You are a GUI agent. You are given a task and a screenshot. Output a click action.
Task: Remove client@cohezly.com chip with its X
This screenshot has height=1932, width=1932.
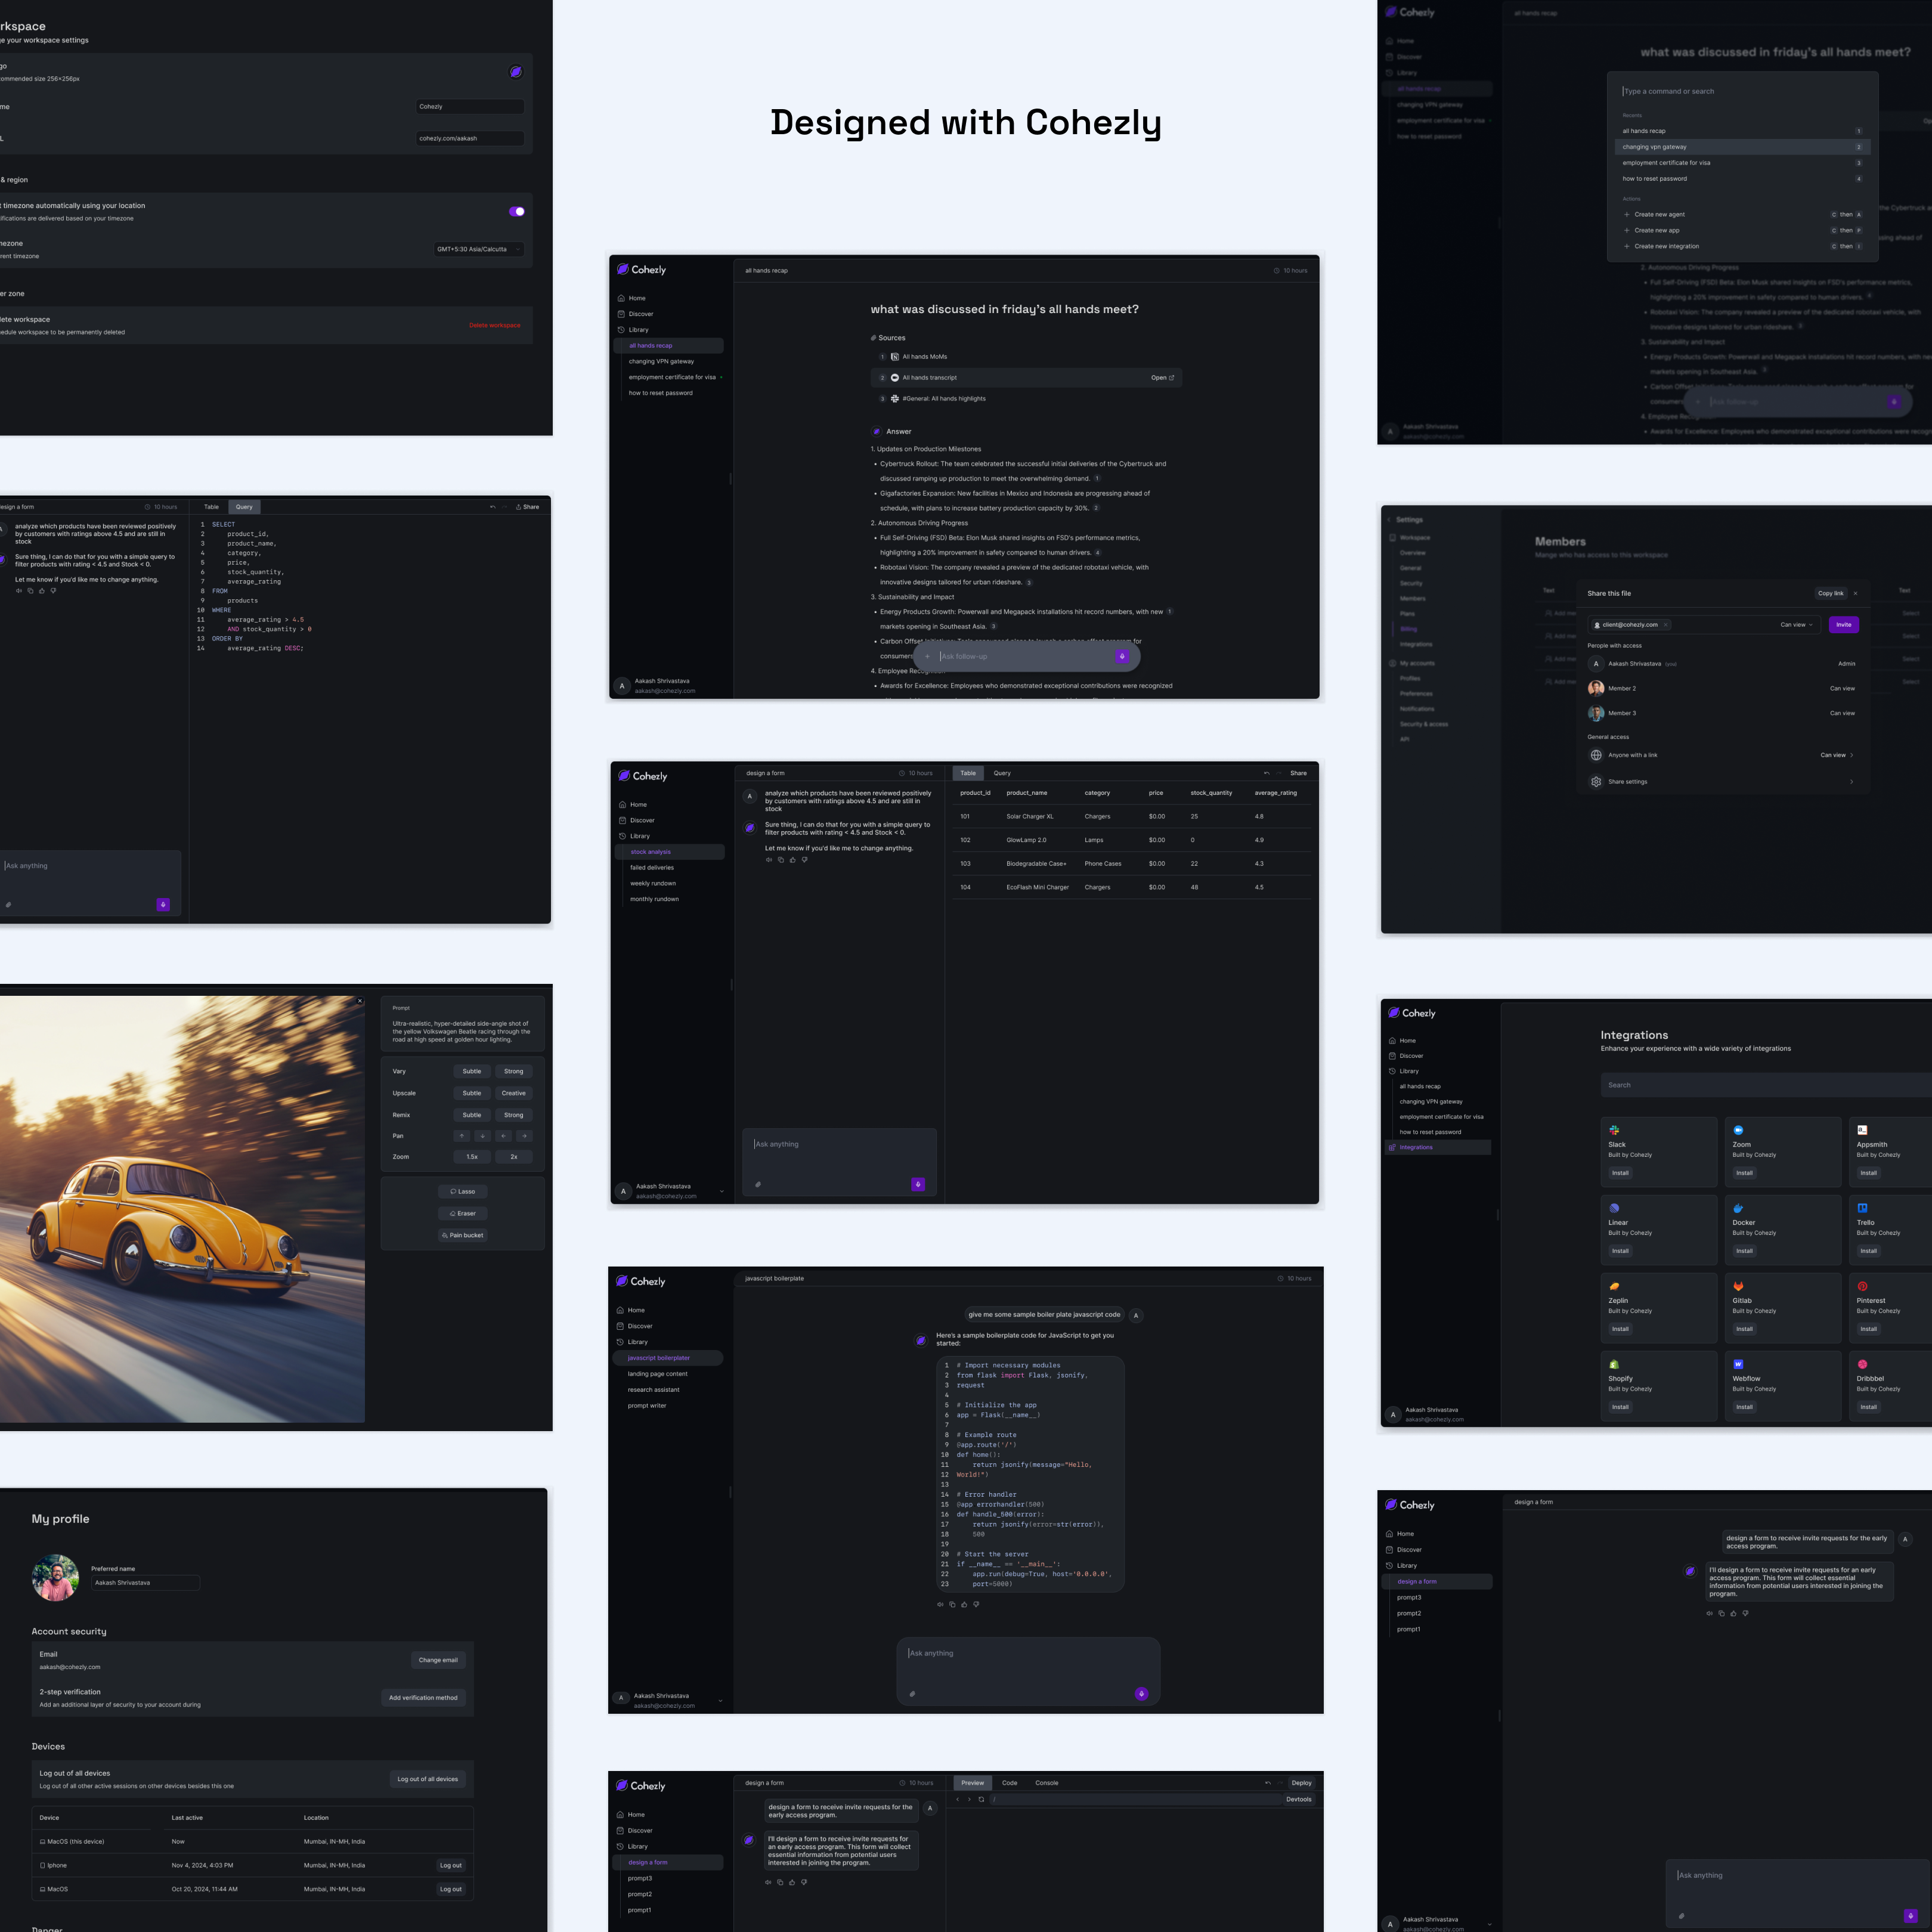1665,625
